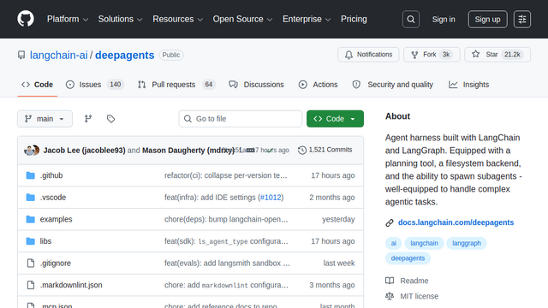Expand the Resources menu

click(178, 19)
